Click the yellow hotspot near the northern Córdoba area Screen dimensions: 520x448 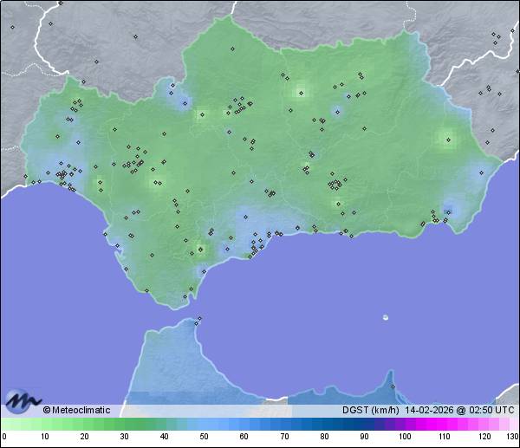(x=301, y=90)
